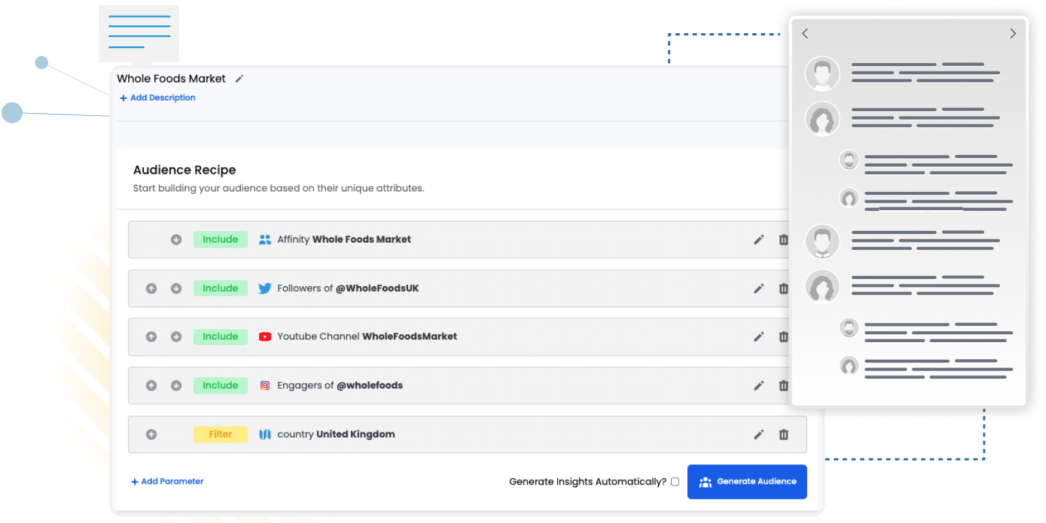Screen dimensions: 1046x523
Task: Edit the Followers of @WholeFoodsUK parameter
Action: pos(759,288)
